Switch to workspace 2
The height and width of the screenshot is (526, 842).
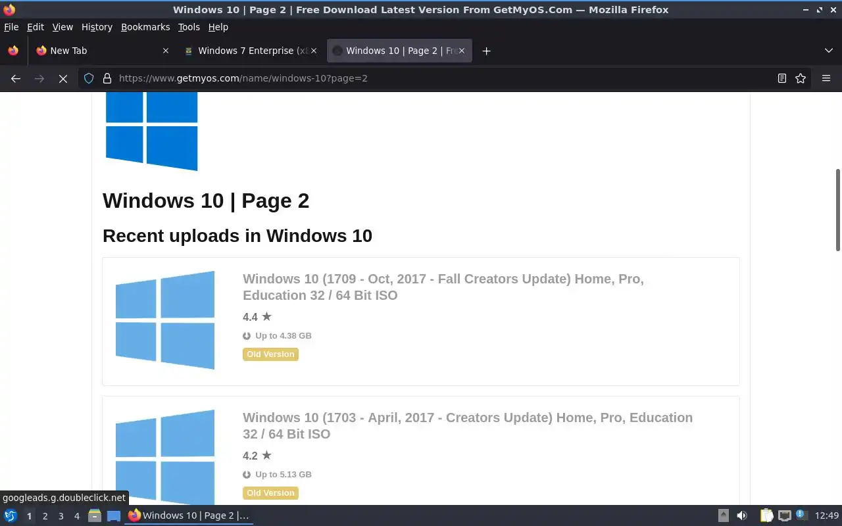45,516
